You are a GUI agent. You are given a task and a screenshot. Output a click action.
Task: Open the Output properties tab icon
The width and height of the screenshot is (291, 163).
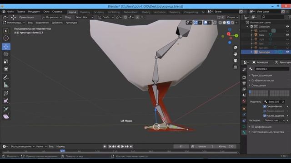click(x=244, y=83)
